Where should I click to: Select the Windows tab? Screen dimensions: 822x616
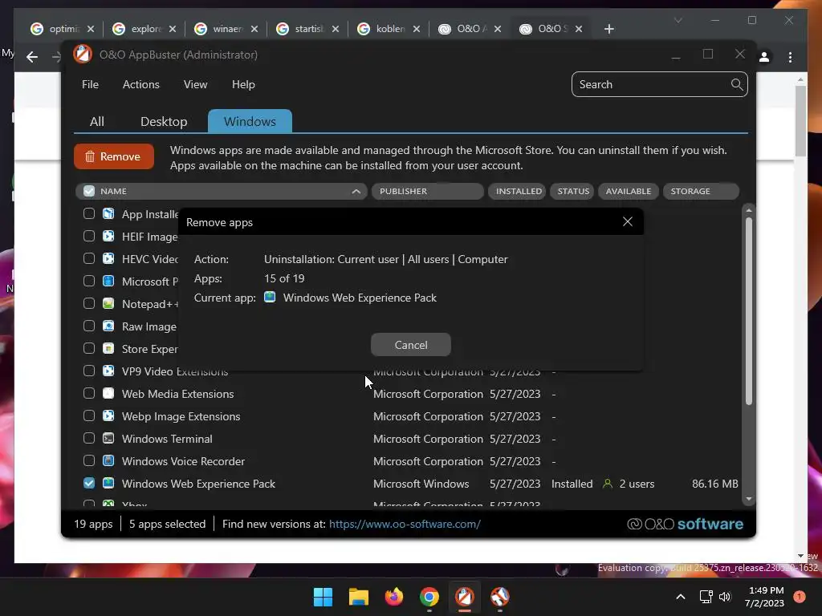point(250,122)
